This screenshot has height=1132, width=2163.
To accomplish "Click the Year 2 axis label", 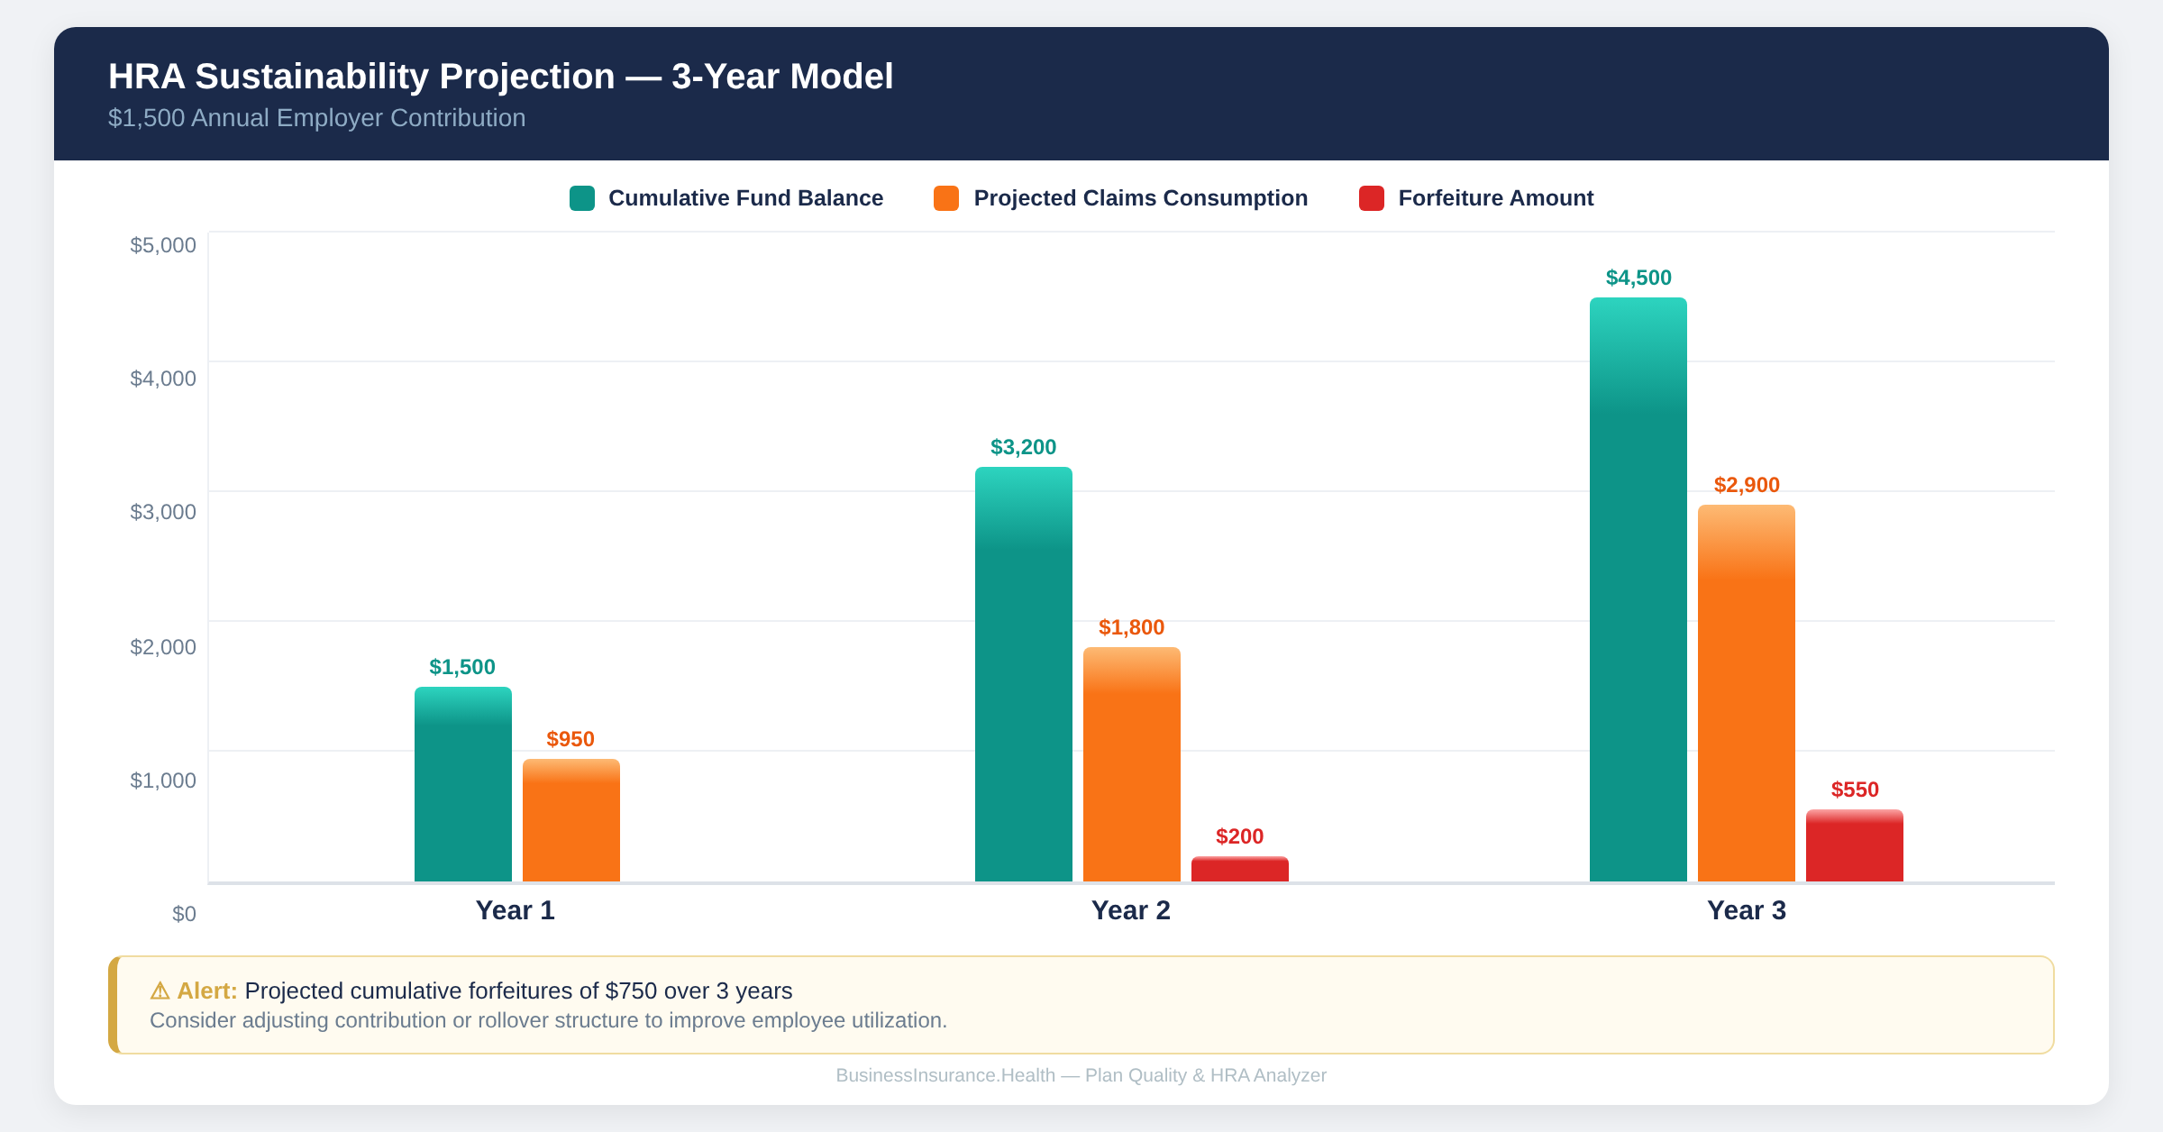I will click(1130, 910).
